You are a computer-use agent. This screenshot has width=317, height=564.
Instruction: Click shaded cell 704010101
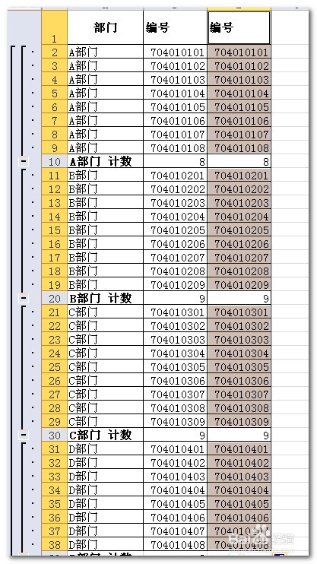pyautogui.click(x=239, y=52)
